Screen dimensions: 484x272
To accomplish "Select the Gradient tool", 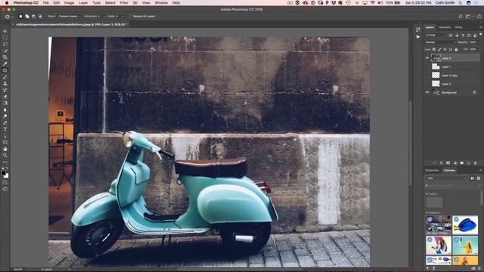I will coord(5,103).
